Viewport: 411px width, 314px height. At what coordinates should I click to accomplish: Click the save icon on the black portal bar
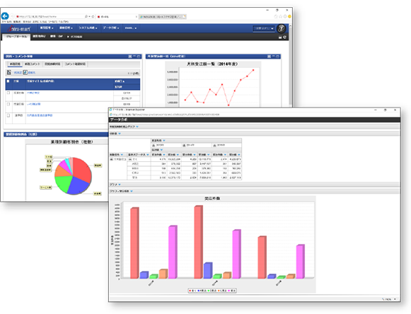click(x=280, y=37)
